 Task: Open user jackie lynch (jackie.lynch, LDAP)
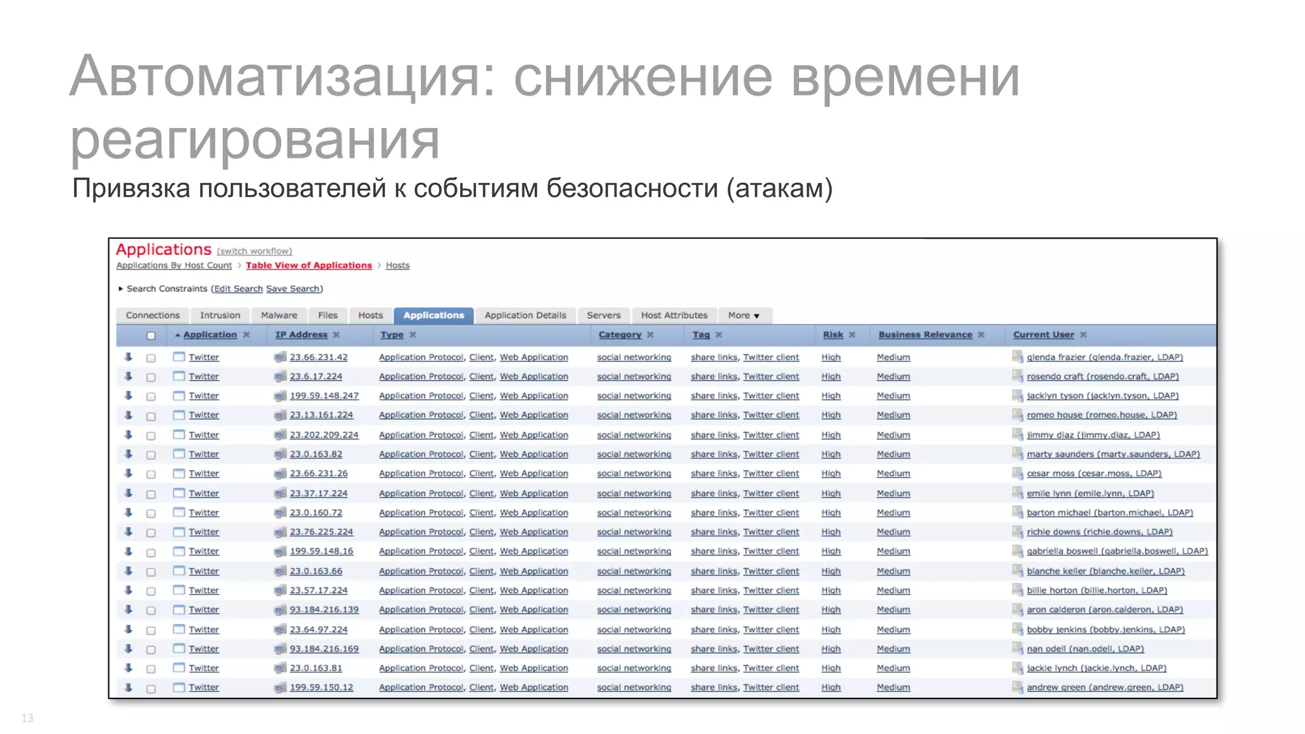coord(1097,668)
